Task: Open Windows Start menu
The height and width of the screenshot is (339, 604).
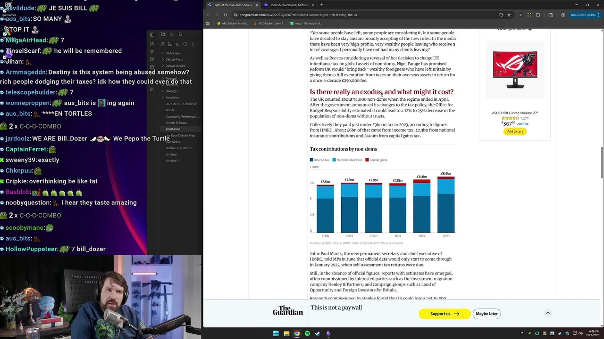Action: click(276, 333)
